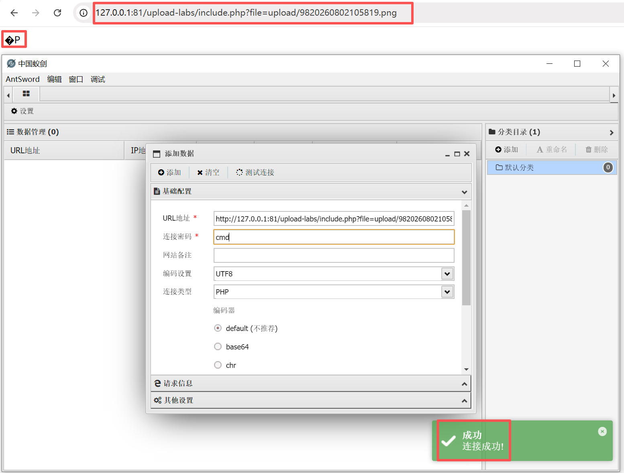Click the 分类目录 folder icon
The width and height of the screenshot is (624, 473).
pos(492,132)
